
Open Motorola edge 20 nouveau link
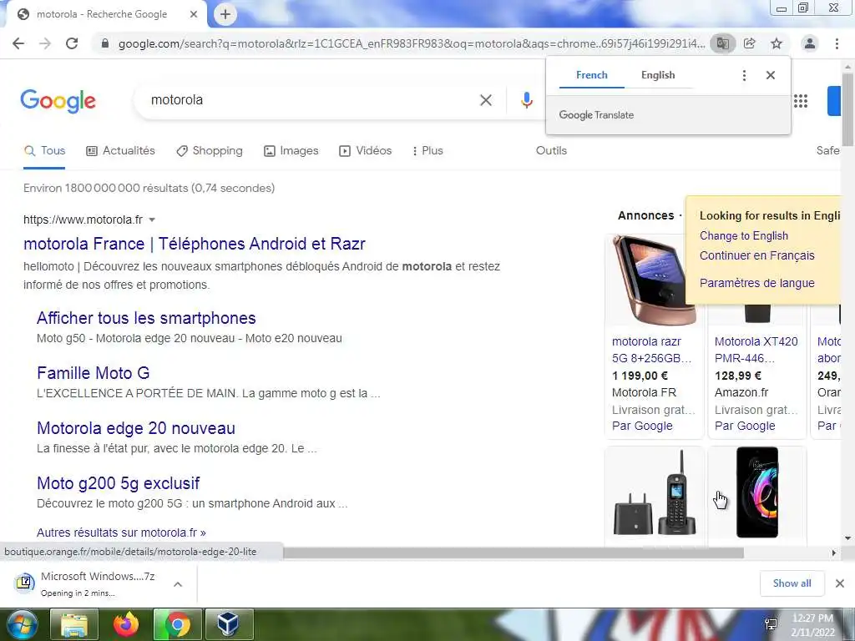tap(136, 428)
